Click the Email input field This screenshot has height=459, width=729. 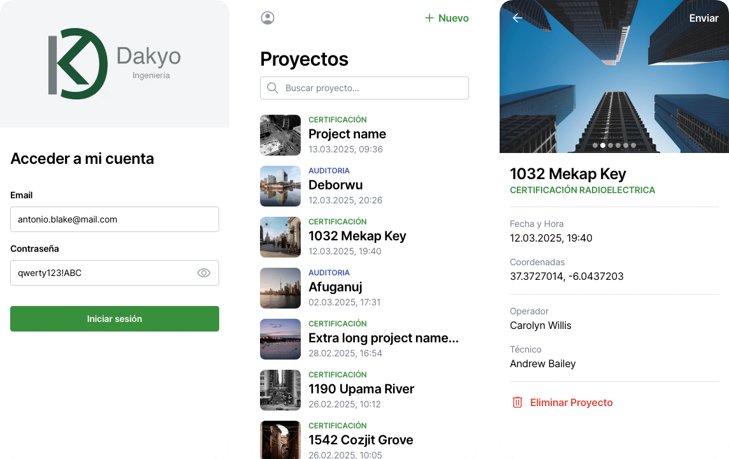tap(114, 219)
